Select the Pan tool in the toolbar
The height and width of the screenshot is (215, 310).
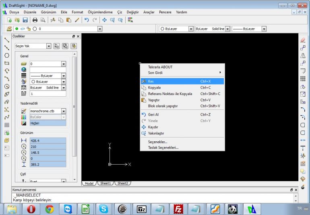tap(104, 20)
